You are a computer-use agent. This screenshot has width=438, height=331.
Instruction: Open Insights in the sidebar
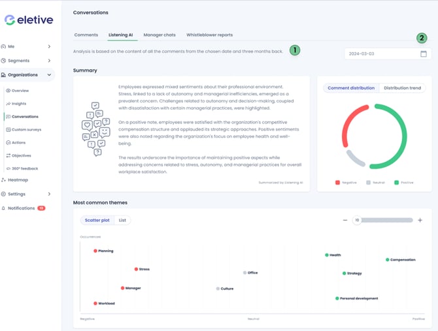click(x=19, y=103)
